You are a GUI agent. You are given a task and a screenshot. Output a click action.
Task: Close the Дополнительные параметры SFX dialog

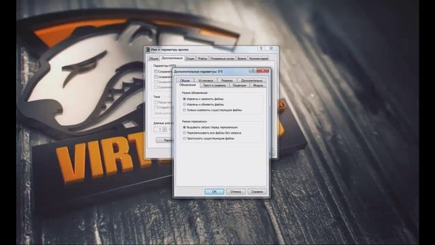pos(263,71)
